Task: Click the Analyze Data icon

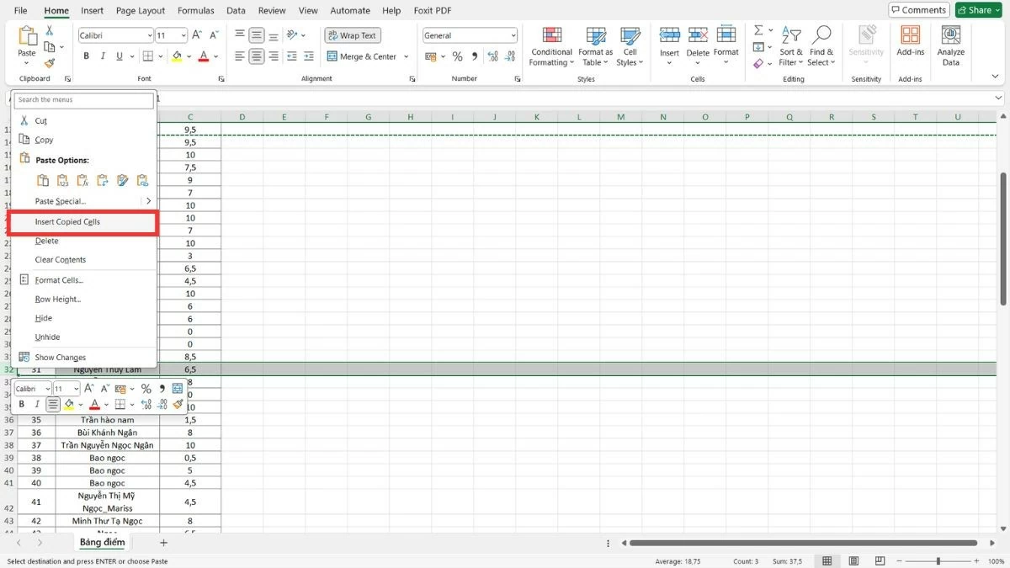Action: click(950, 44)
